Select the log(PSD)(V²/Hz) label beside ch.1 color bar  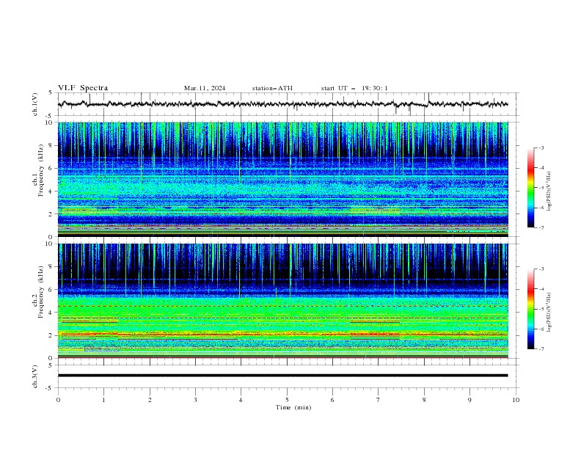(549, 191)
